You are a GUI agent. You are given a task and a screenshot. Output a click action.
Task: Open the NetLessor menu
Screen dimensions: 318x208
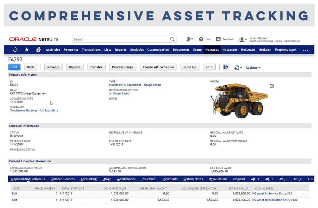(230, 50)
